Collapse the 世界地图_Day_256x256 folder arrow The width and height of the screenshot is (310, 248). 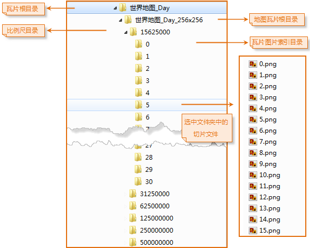coord(120,20)
